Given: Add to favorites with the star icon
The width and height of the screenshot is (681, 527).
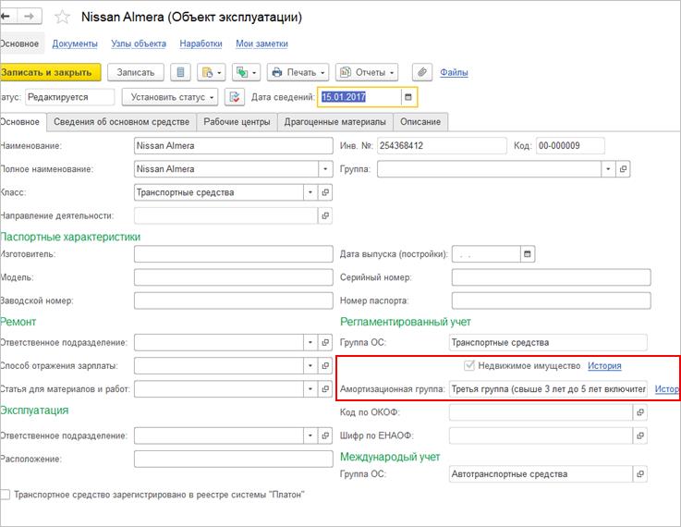Looking at the screenshot, I should point(62,17).
